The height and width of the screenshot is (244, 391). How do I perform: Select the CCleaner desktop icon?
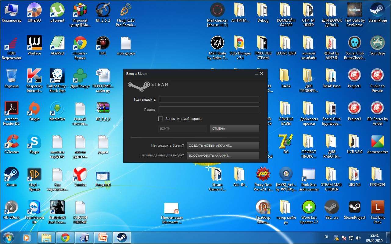coord(12,144)
